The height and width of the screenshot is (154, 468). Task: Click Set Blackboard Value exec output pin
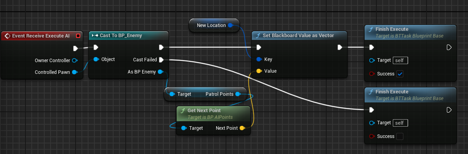tap(340, 47)
